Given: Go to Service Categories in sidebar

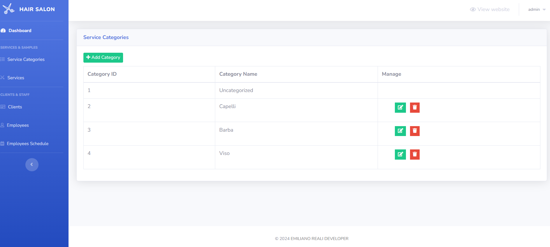Looking at the screenshot, I should coord(26,59).
